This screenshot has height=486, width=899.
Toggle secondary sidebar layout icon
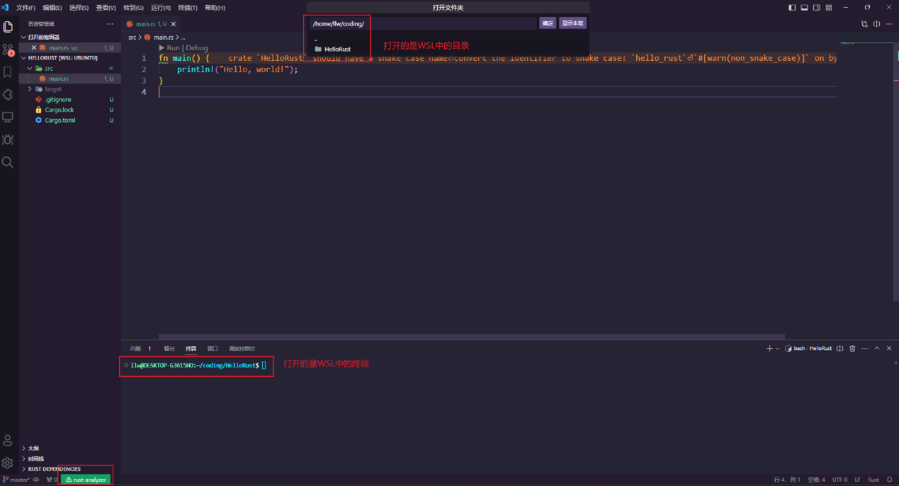click(816, 7)
